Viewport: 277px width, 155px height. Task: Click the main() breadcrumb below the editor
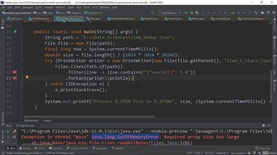47,121
